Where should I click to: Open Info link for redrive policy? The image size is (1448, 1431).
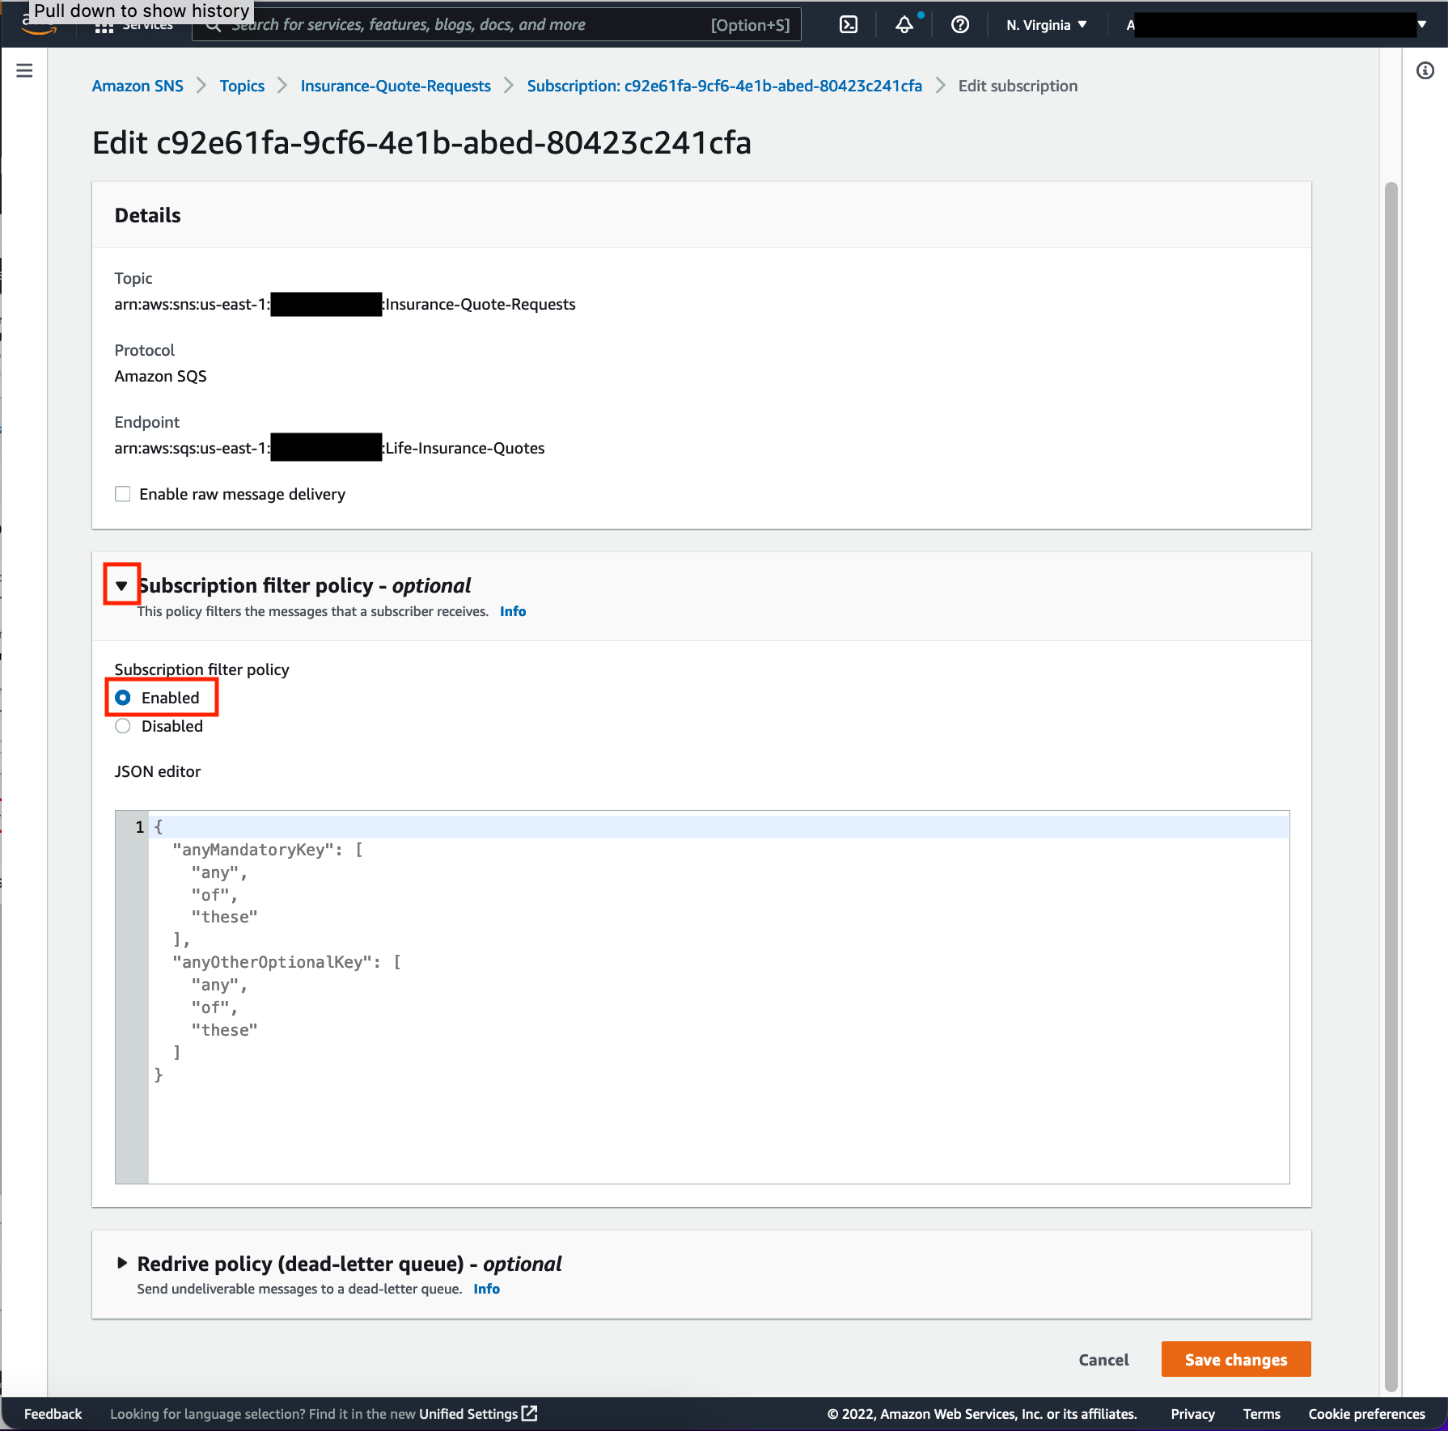(x=487, y=1289)
